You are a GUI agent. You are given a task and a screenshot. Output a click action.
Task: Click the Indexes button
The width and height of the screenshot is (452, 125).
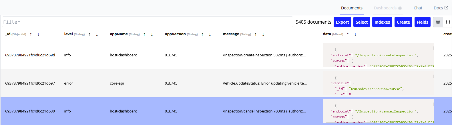coord(382,22)
